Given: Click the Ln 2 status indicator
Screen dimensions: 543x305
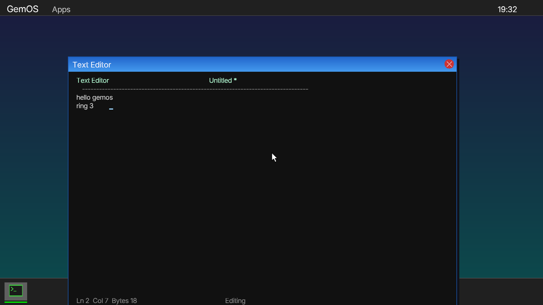Looking at the screenshot, I should (83, 300).
